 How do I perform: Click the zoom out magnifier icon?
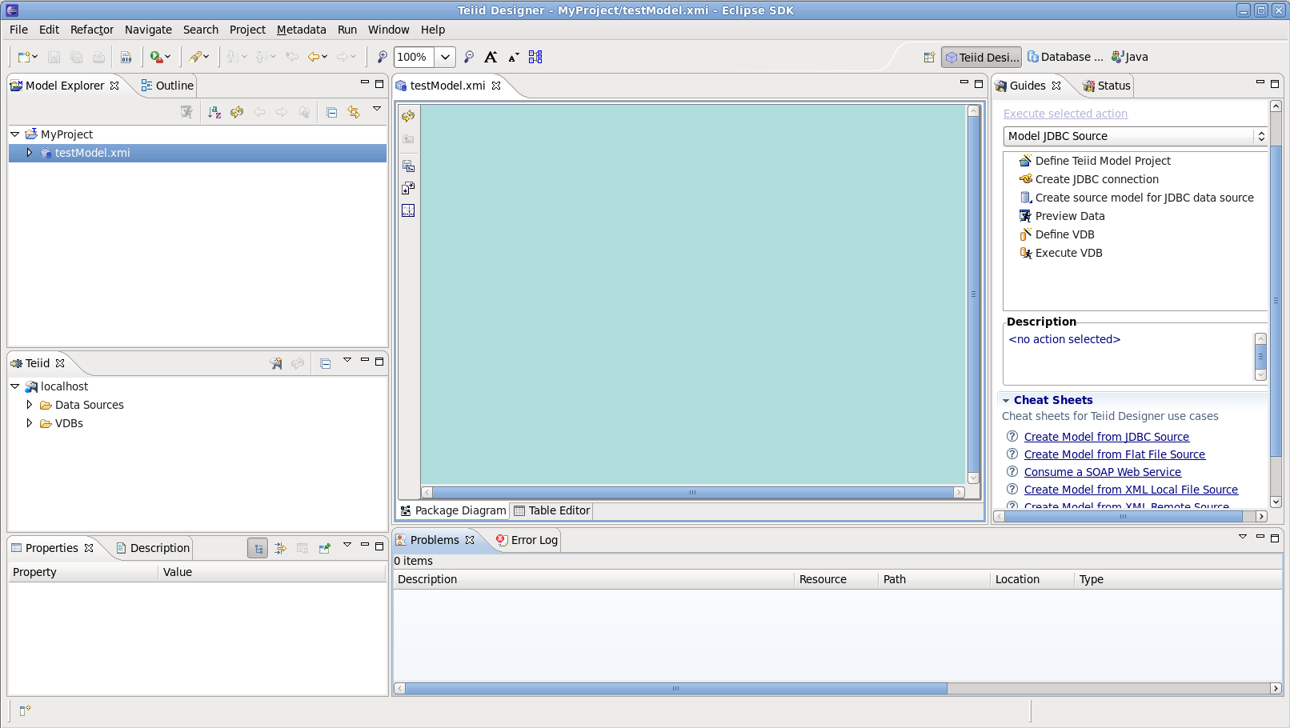469,57
